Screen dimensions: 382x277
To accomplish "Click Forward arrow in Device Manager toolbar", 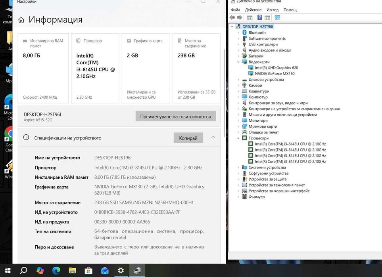I will tap(240, 17).
